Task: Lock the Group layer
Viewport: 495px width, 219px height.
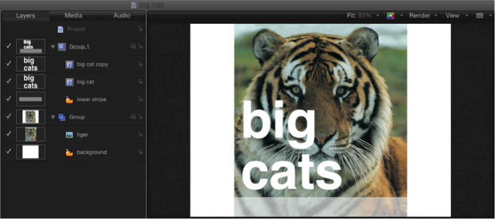Action: click(x=140, y=117)
